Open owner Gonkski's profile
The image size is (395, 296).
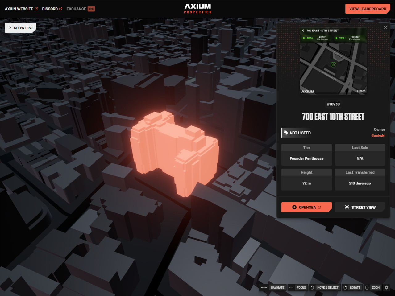[378, 136]
